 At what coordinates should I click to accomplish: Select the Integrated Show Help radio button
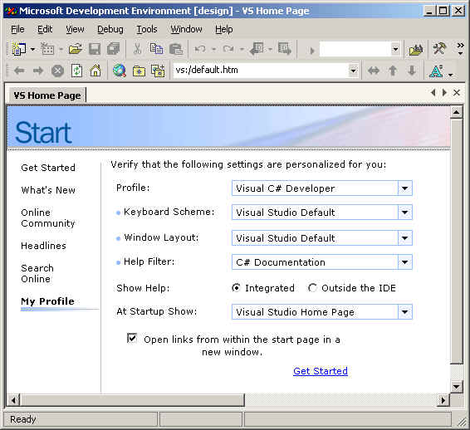pos(236,288)
